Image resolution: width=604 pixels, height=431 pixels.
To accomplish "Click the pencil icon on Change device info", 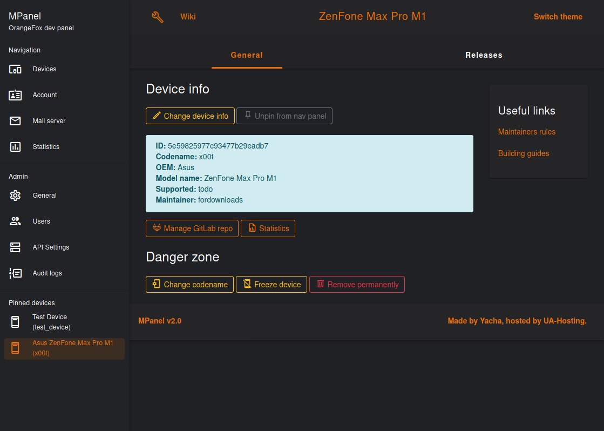I will (157, 116).
